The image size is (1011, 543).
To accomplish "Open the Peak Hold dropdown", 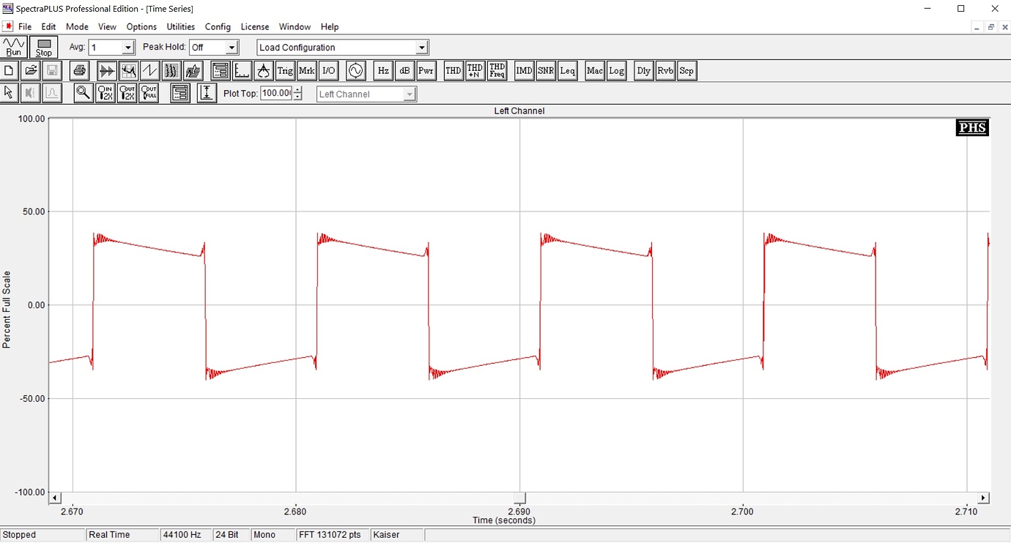I will (x=232, y=48).
